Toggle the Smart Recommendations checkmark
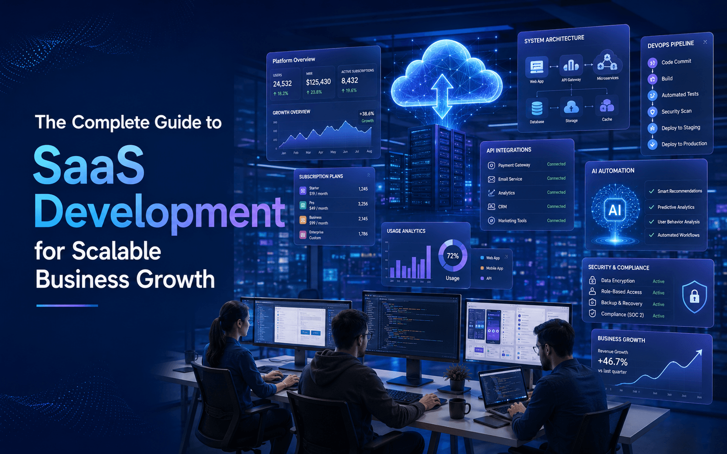 tap(651, 191)
